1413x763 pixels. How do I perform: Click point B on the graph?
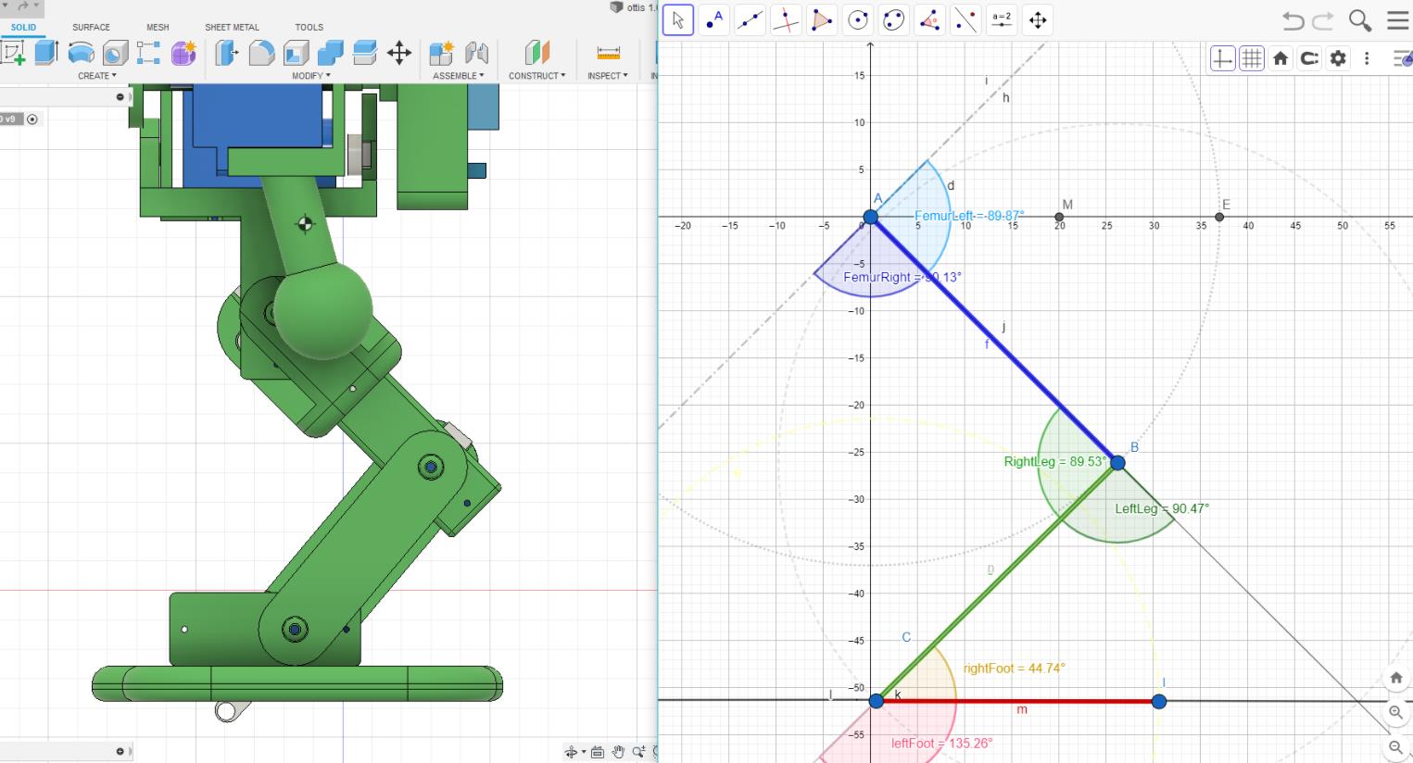click(1117, 463)
